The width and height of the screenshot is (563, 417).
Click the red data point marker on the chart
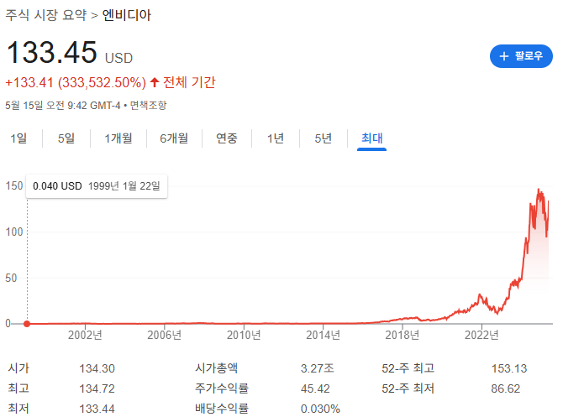click(27, 324)
